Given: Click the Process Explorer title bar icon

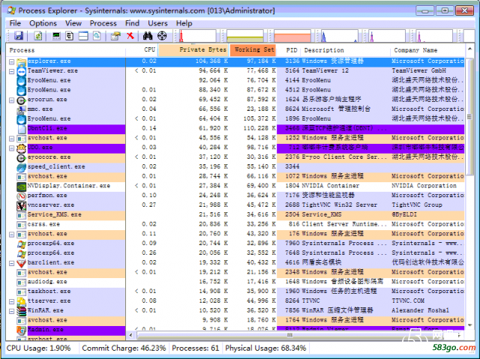Looking at the screenshot, I should [11, 10].
